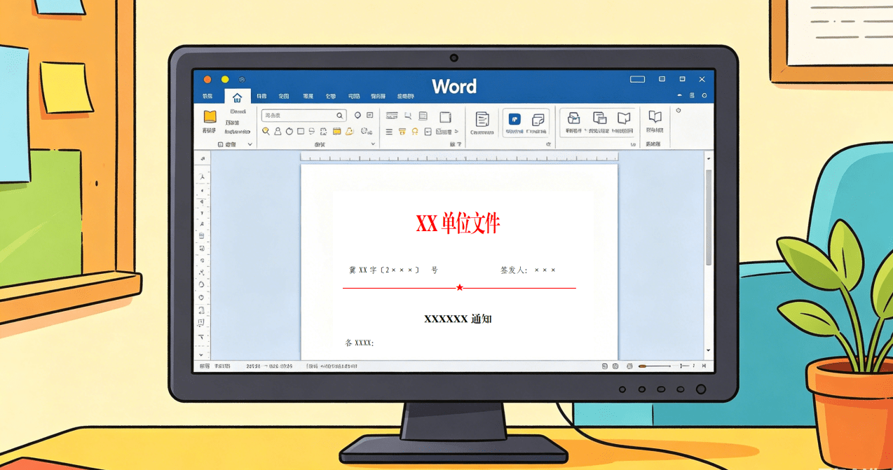Click the folded map icon in the ribbon
This screenshot has height=470, width=893.
coord(623,118)
